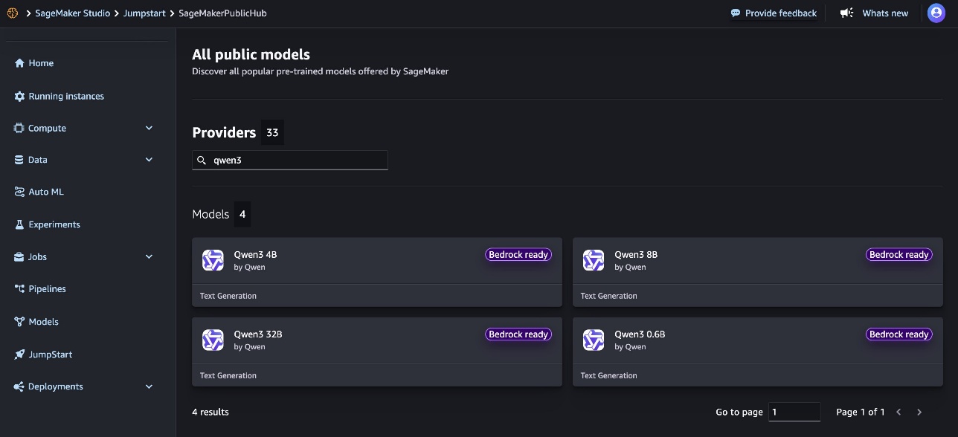Click the Jumpstart breadcrumb link
Image resolution: width=958 pixels, height=437 pixels.
[x=144, y=13]
